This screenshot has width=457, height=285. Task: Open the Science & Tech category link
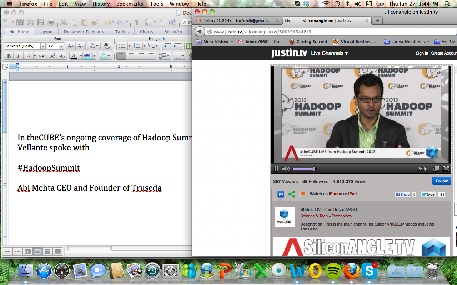pos(314,216)
